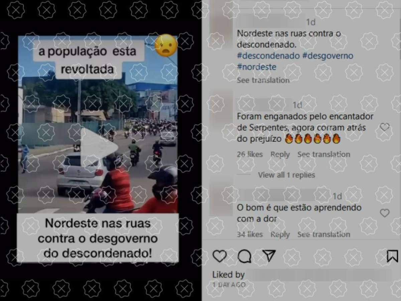Open 'Liked by' users list
Image resolution: width=401 pixels, height=301 pixels.
tap(229, 275)
